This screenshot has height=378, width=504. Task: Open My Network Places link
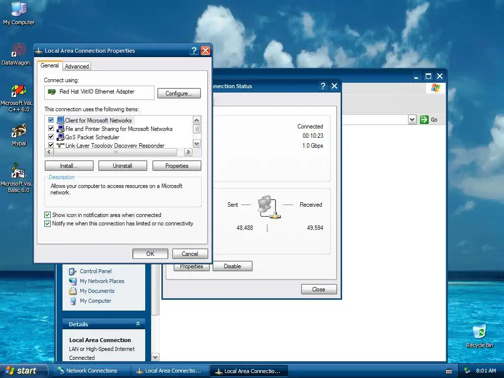tap(102, 281)
